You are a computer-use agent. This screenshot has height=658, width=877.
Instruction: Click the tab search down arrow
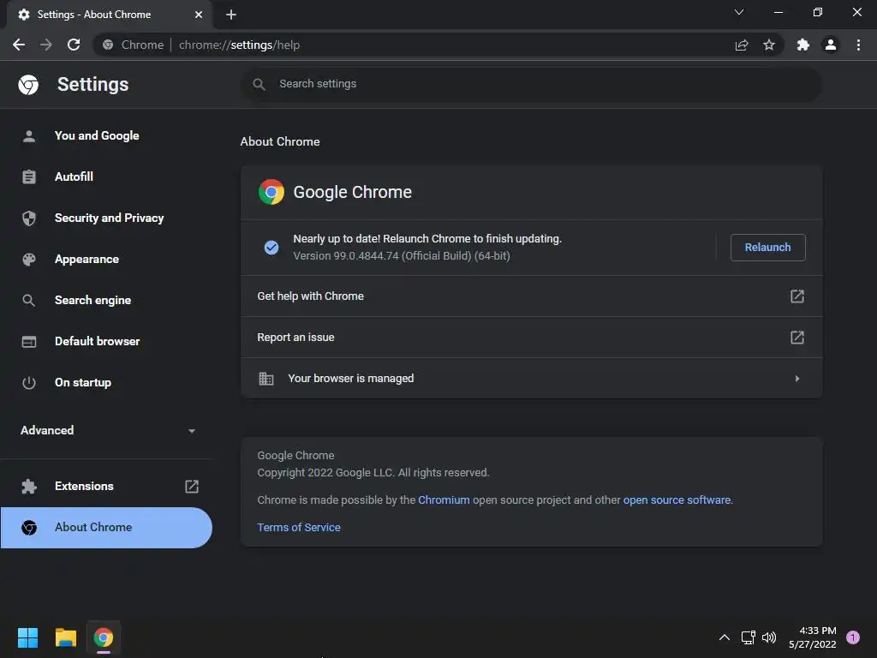(x=739, y=12)
